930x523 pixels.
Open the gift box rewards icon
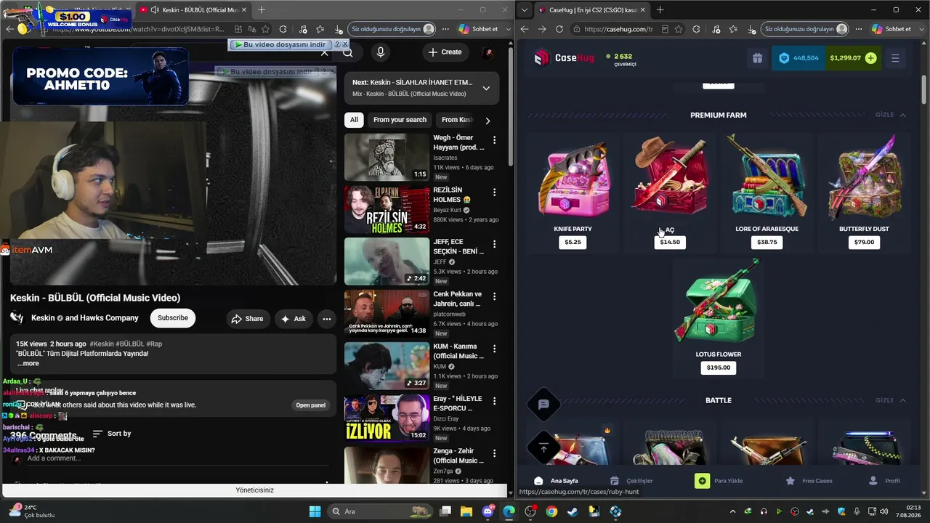[x=757, y=58]
